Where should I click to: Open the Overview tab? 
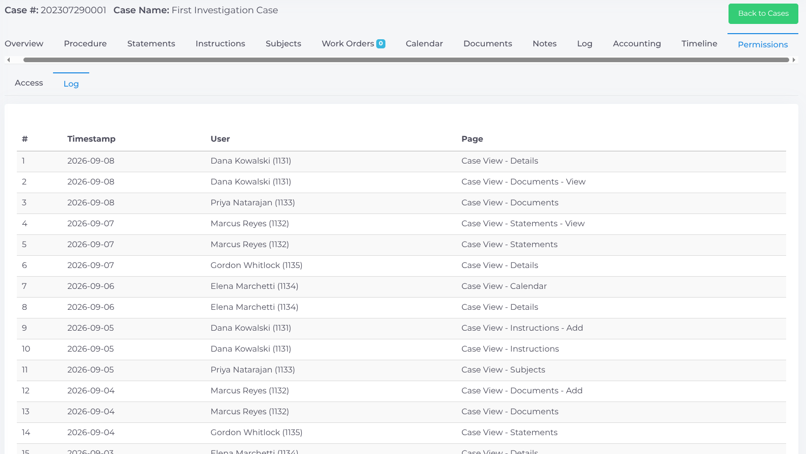[x=24, y=44]
